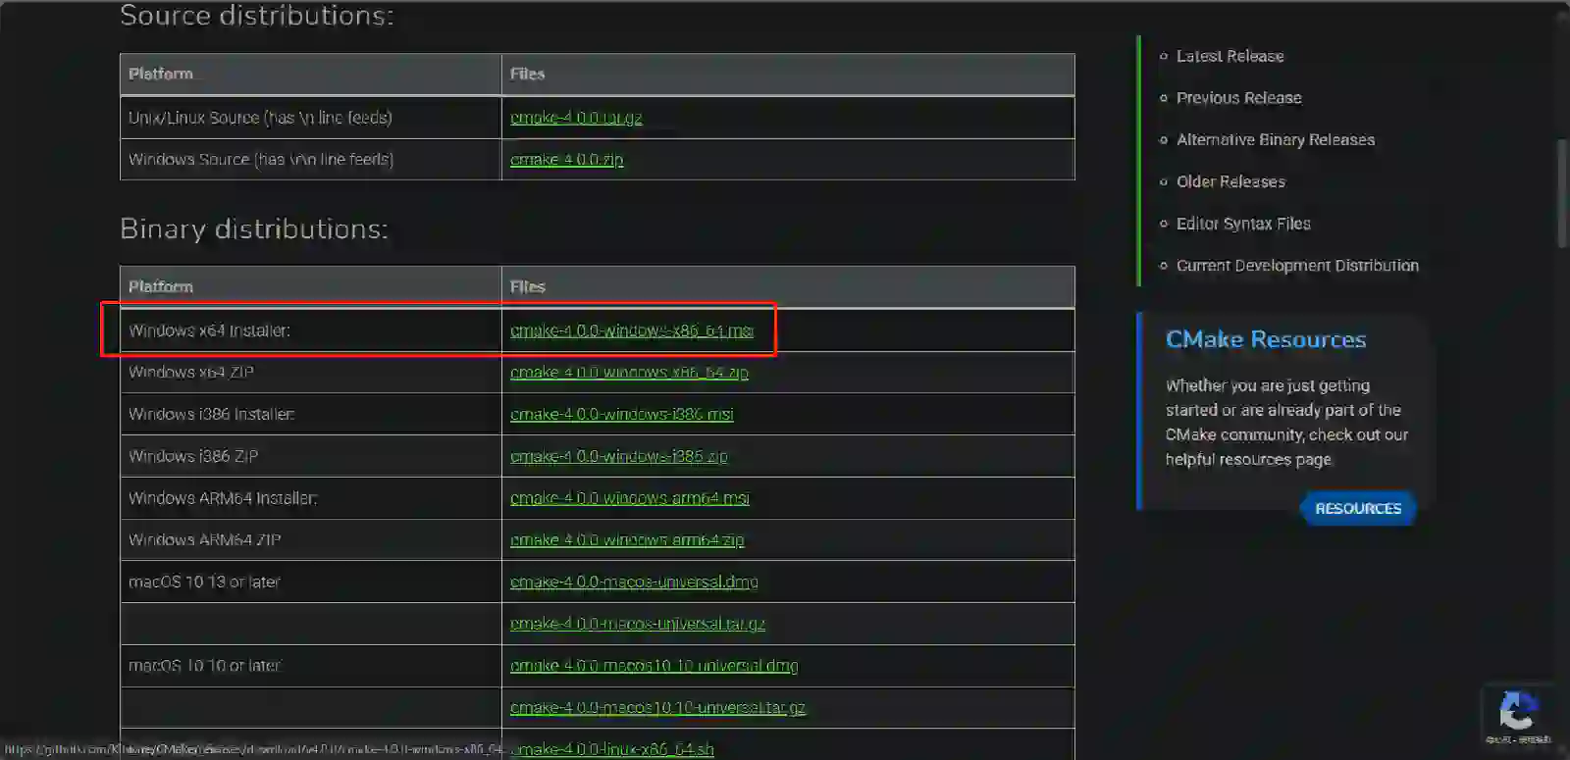Download cmake-4.0.0-windows-arm64.zip file
The width and height of the screenshot is (1570, 760).
pyautogui.click(x=626, y=540)
